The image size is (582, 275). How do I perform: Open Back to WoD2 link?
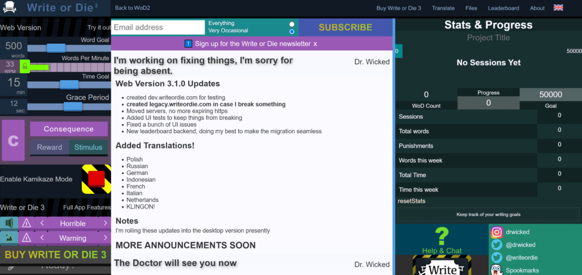pos(132,8)
